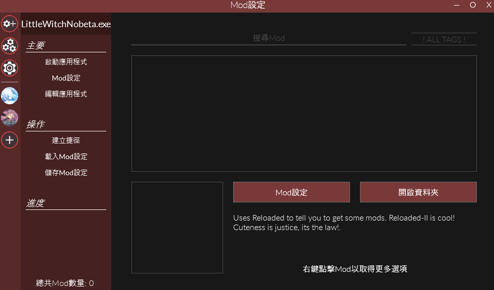494x290 pixels.
Task: Click the 搜尋Mod search field
Action: pyautogui.click(x=269, y=38)
